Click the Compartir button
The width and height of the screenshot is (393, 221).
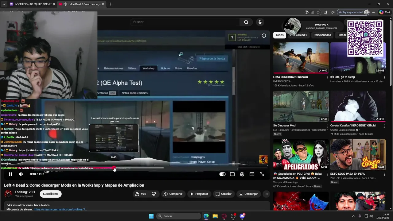[x=173, y=194]
